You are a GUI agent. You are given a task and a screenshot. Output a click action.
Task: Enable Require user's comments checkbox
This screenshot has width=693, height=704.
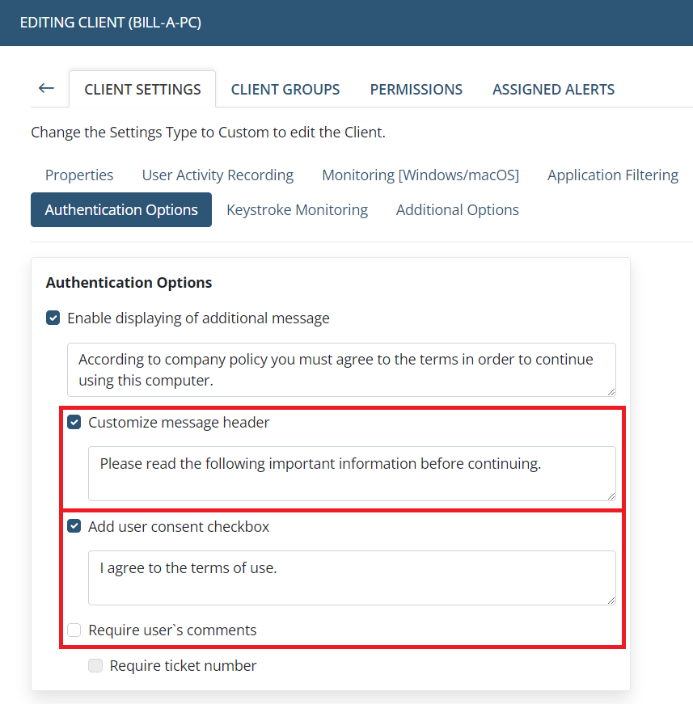[74, 630]
